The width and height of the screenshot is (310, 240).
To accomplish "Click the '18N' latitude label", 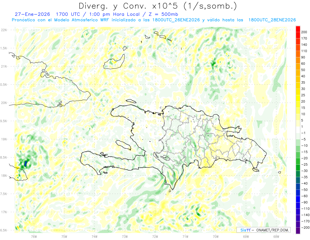I will [4, 176].
